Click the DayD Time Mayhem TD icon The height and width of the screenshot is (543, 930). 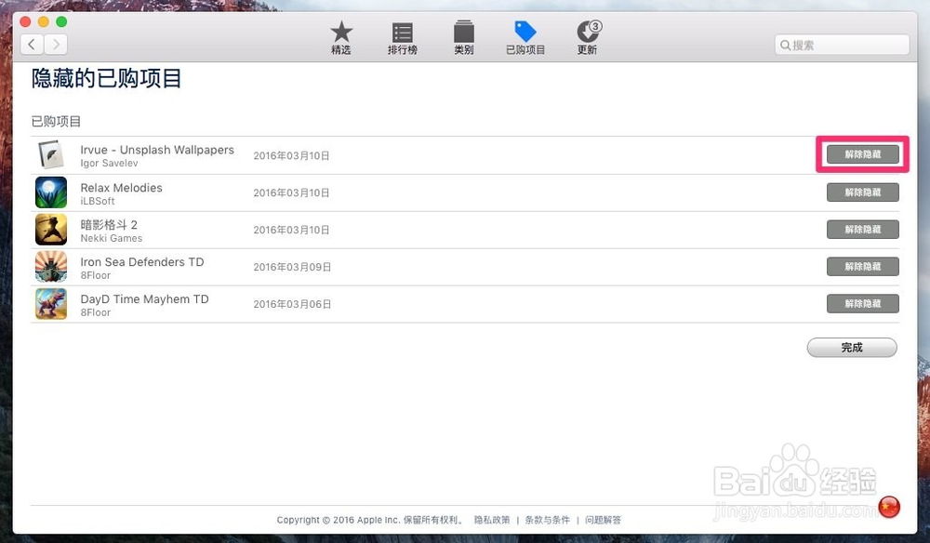point(51,304)
